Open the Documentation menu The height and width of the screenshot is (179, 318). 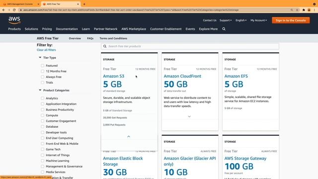(x=67, y=29)
